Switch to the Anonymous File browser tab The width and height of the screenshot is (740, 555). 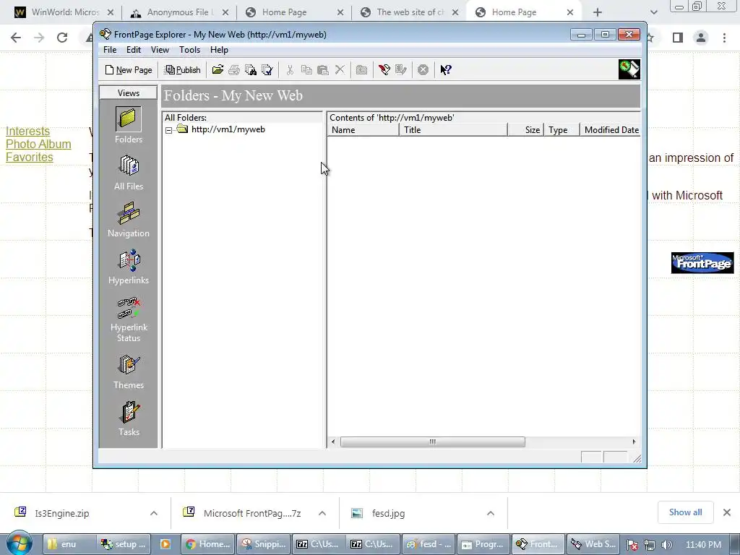(x=179, y=12)
